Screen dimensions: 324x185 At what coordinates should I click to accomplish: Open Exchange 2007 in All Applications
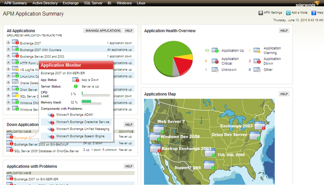pos(31,43)
